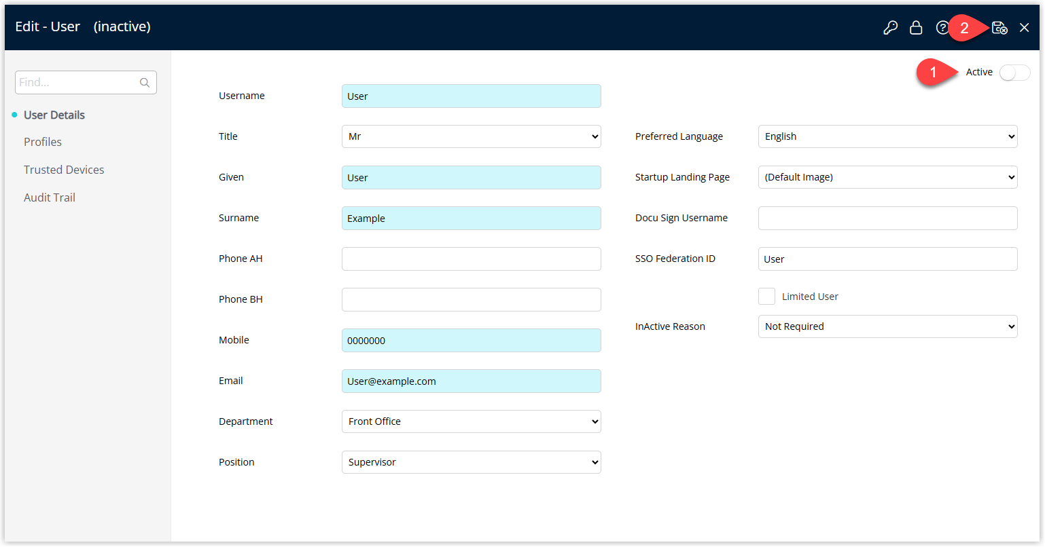Click the 'Preferred Language' label
Viewport: 1045px width, 547px height.
pos(679,136)
